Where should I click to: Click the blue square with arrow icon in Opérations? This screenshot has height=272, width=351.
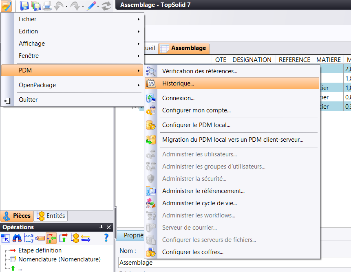pos(6,238)
